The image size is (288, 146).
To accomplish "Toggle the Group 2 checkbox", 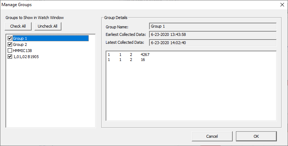I will point(10,44).
